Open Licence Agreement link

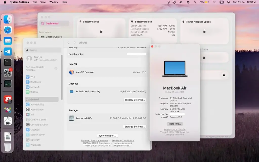(x=123, y=143)
